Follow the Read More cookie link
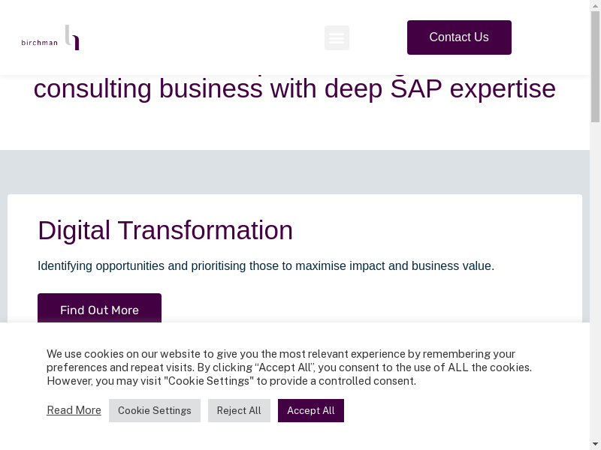The width and height of the screenshot is (601, 450). click(x=74, y=410)
